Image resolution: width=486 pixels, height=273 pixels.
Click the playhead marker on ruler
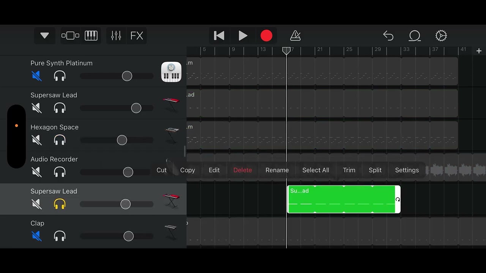pos(287,50)
